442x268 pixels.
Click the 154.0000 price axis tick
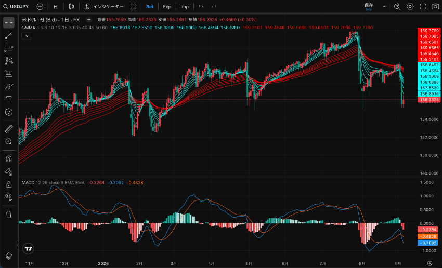(x=429, y=119)
